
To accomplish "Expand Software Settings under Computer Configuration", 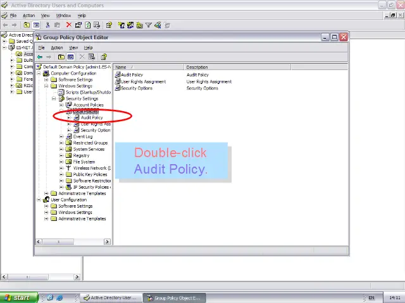I will point(46,80).
